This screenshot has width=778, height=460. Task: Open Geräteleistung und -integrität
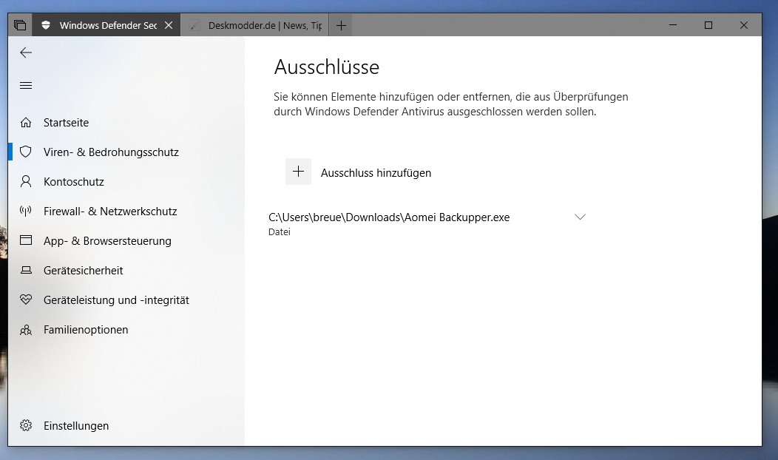117,300
